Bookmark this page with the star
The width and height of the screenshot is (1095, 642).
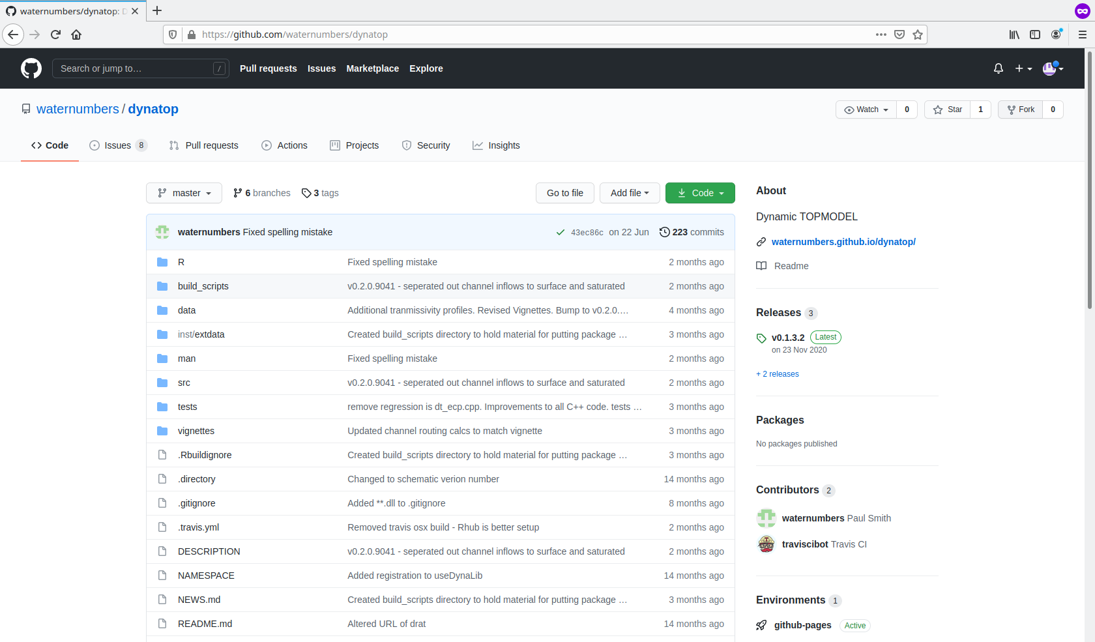(918, 35)
